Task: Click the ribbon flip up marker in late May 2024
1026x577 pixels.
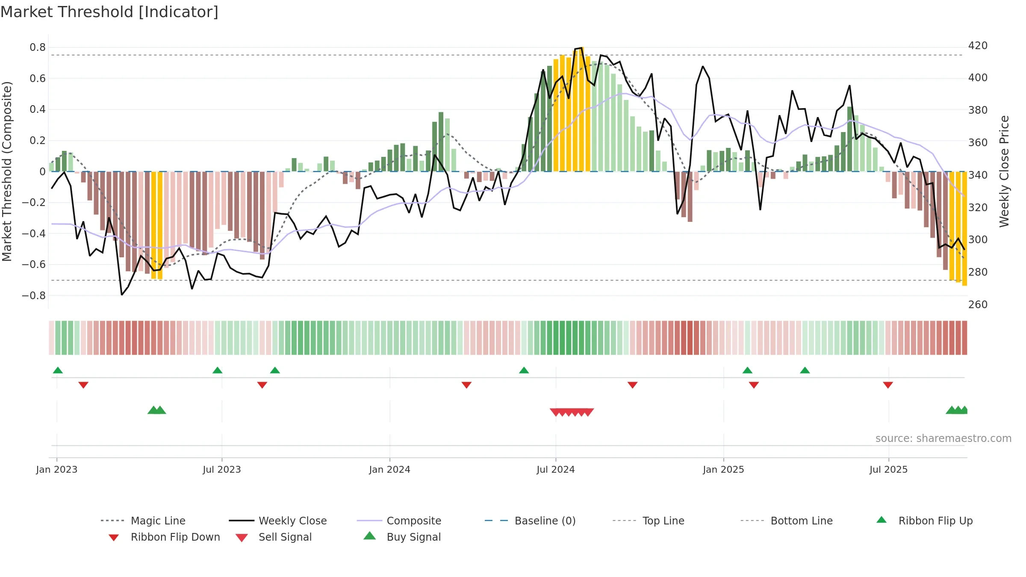Action: click(x=524, y=370)
